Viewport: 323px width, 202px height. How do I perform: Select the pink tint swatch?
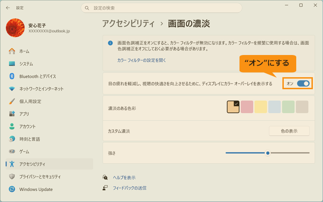click(x=247, y=107)
